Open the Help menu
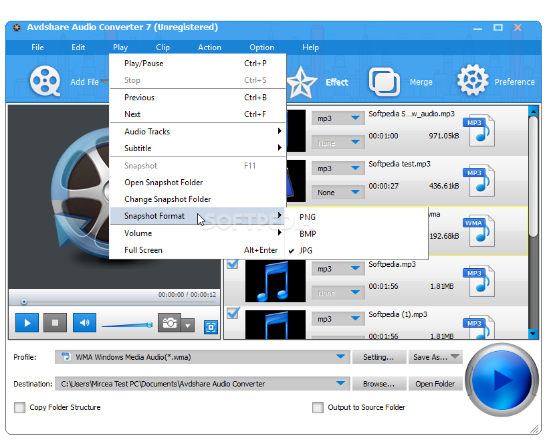 (310, 47)
